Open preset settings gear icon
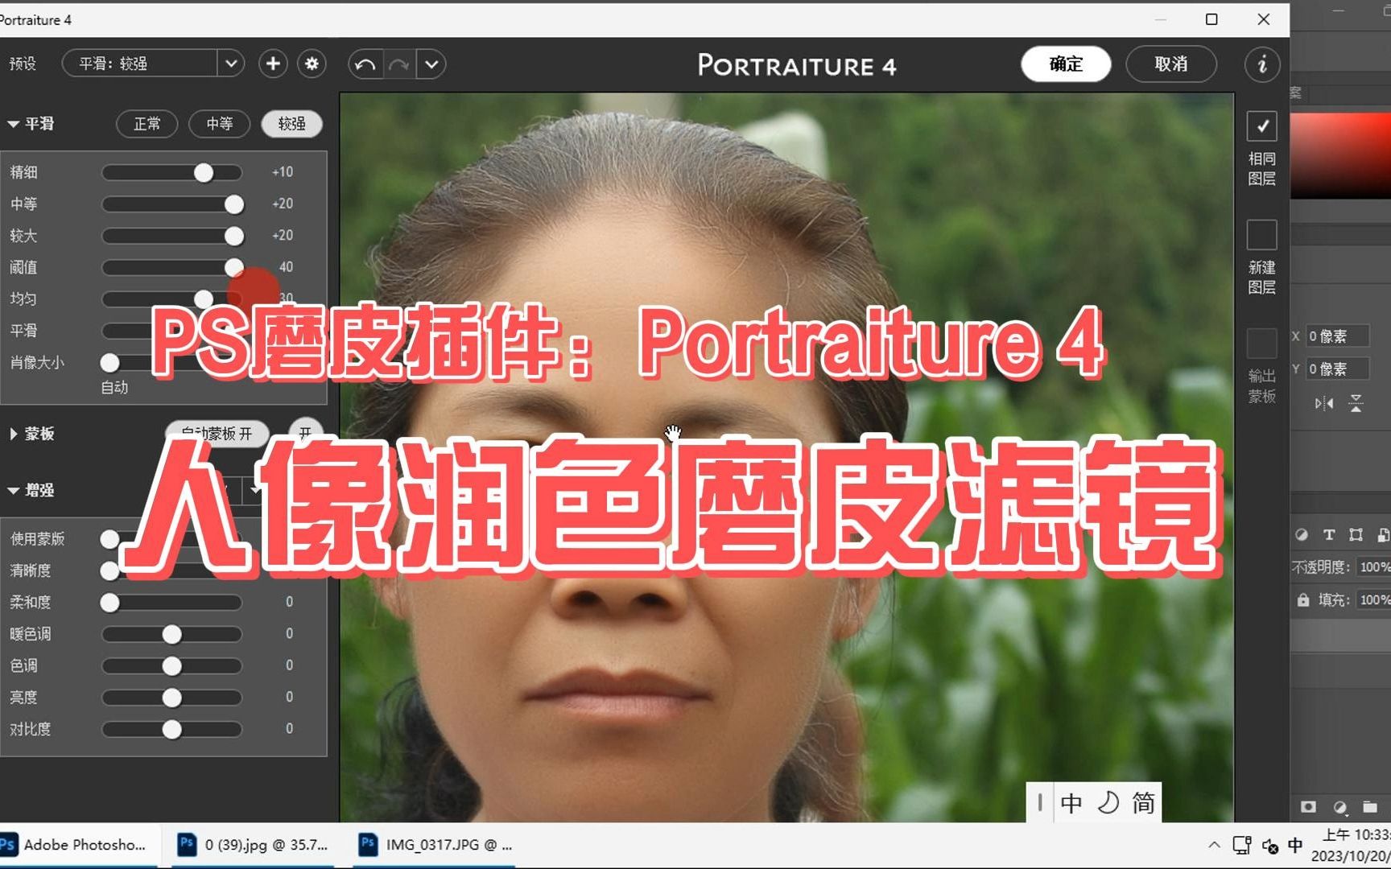1391x869 pixels. pos(312,64)
